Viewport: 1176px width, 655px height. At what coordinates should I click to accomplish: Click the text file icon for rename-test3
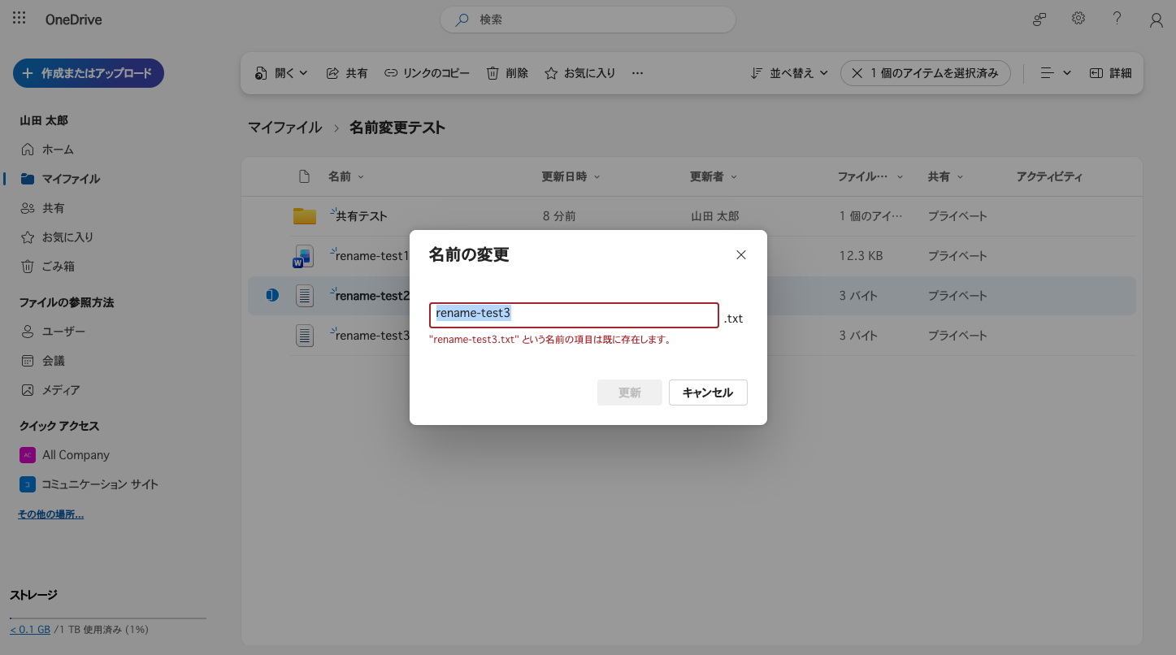[305, 335]
